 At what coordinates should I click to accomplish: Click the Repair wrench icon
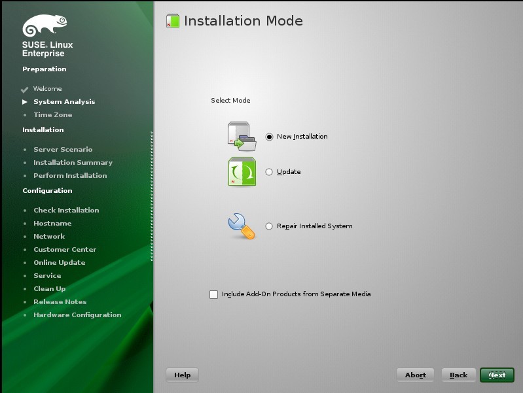tap(242, 226)
